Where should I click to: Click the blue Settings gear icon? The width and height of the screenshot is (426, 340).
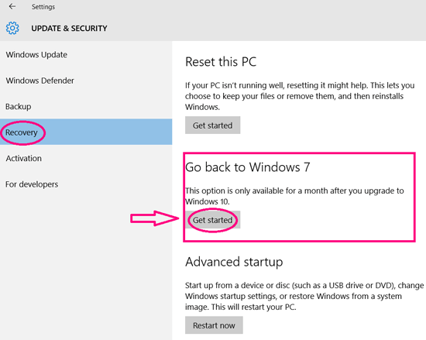pyautogui.click(x=12, y=28)
